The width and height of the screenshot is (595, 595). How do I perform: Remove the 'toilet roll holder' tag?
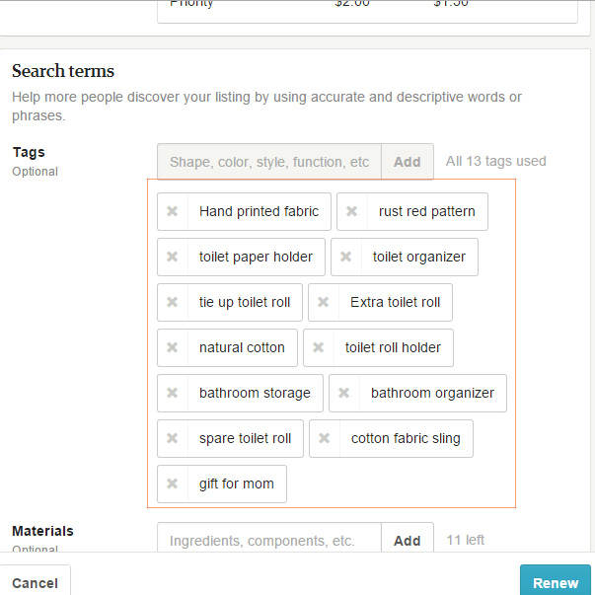coord(318,347)
